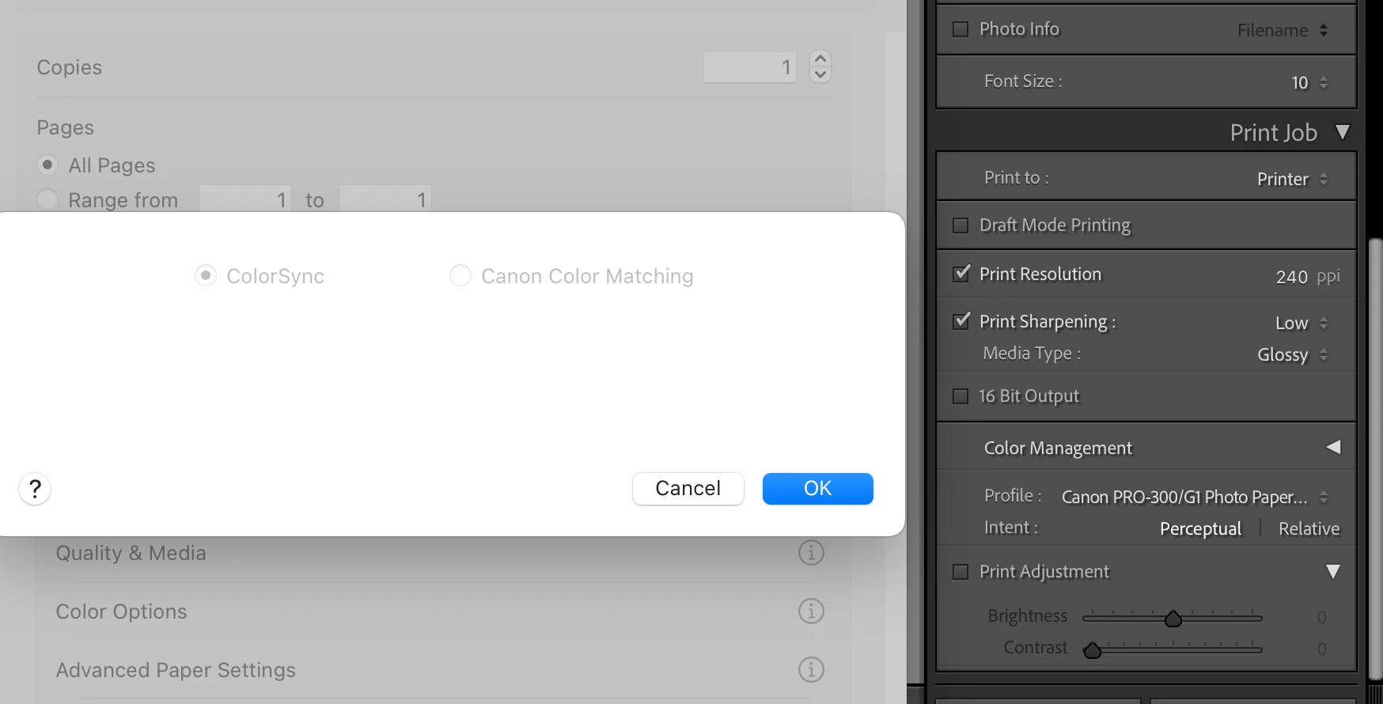
Task: Expand the Color Management section triangle
Action: point(1333,447)
